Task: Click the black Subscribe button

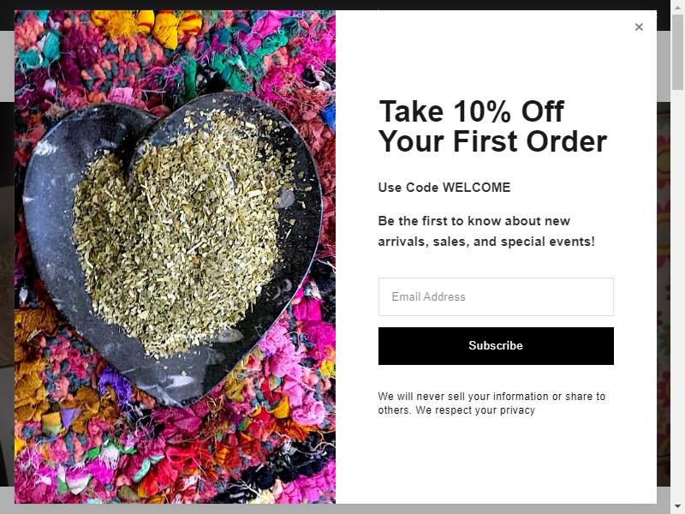Action: [x=496, y=346]
